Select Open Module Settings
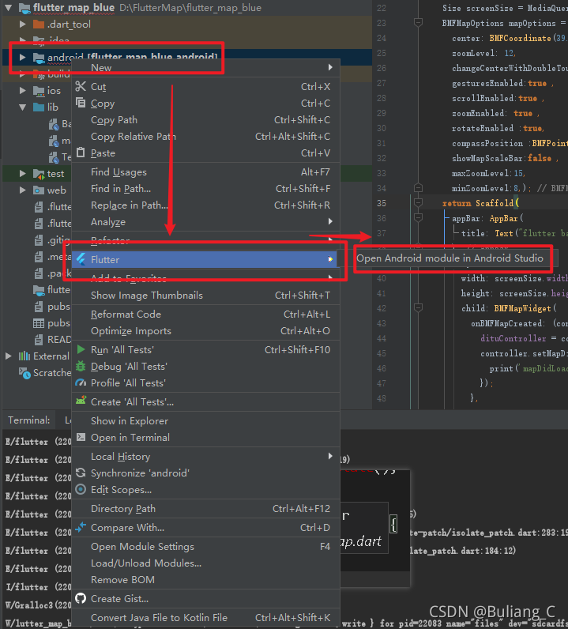 pyautogui.click(x=205, y=546)
